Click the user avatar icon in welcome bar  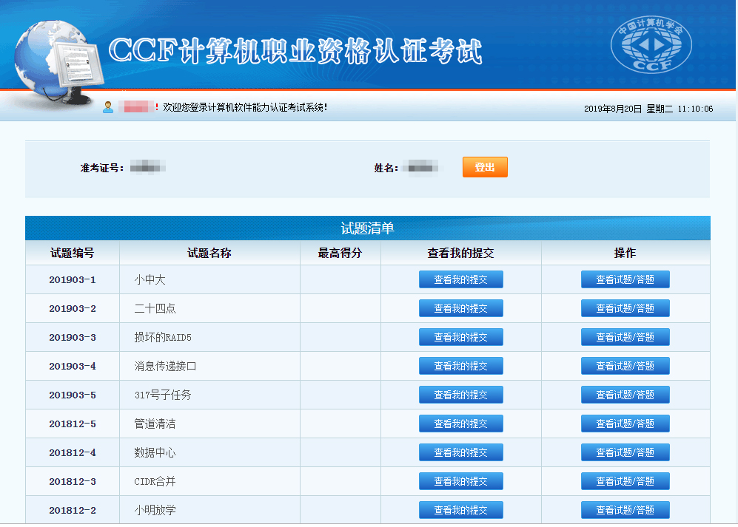coord(108,108)
